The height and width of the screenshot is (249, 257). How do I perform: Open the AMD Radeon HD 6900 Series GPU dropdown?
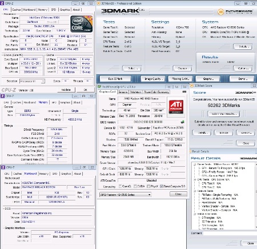point(126,195)
